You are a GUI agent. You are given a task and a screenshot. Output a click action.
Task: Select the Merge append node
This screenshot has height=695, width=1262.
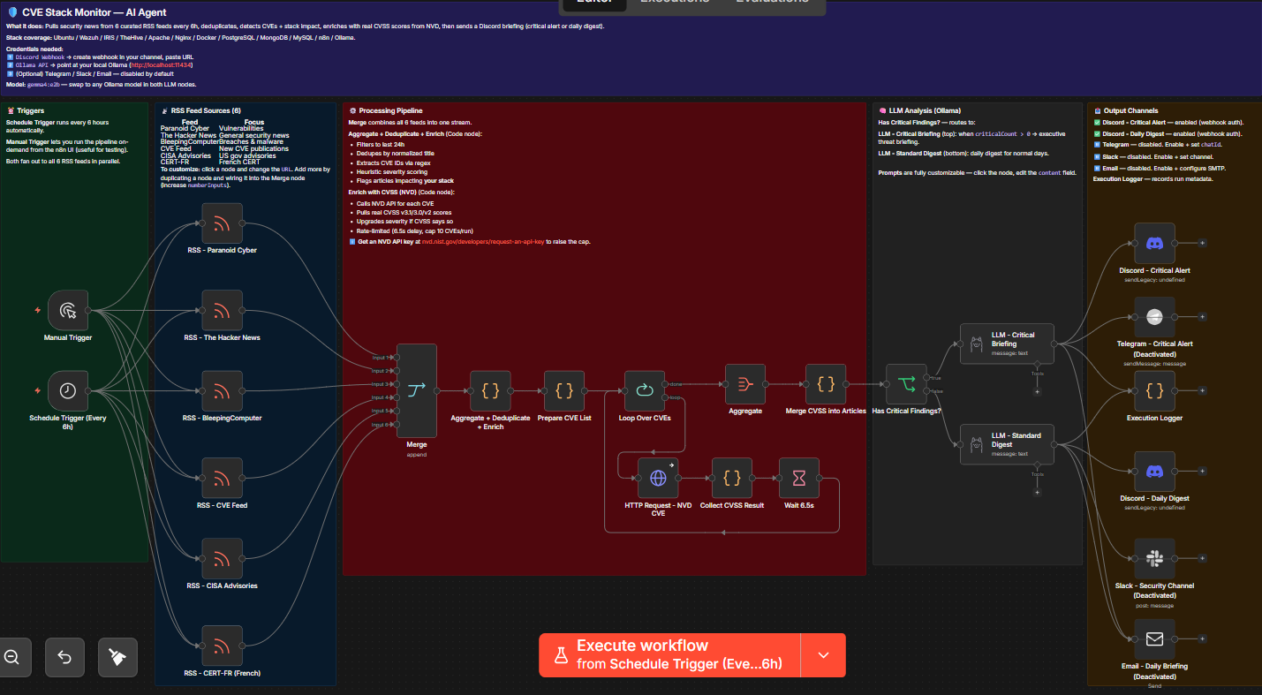point(417,390)
